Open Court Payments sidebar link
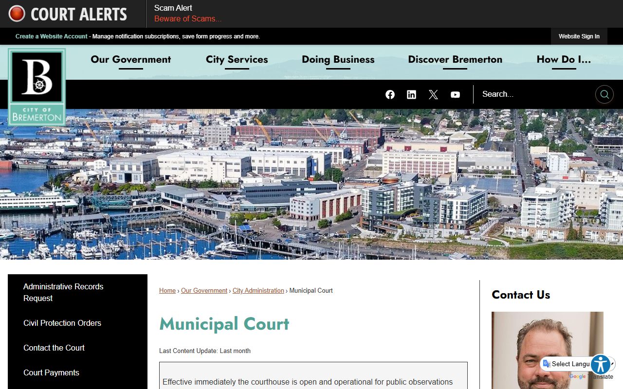 tap(51, 372)
